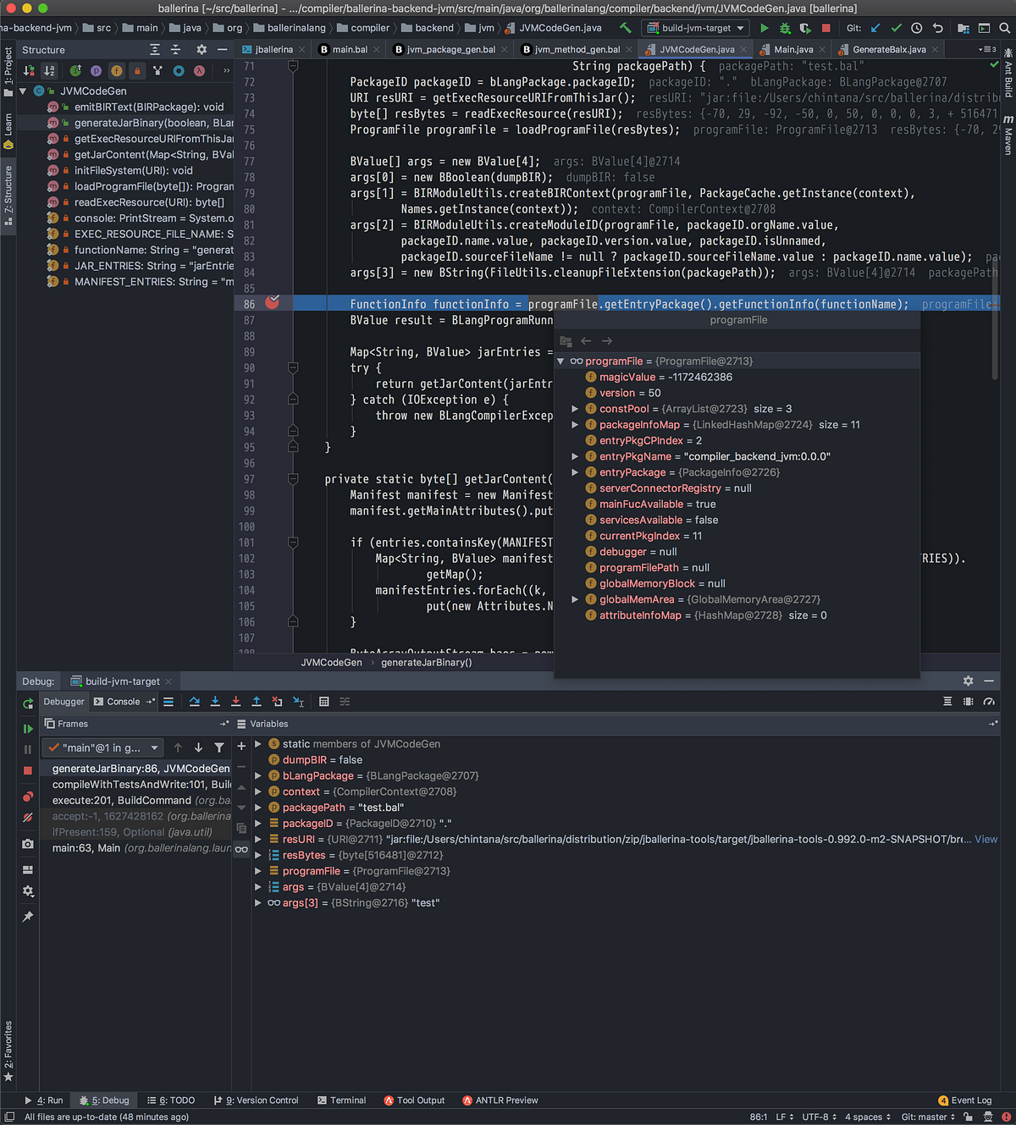Mute breakpoints in the debugger sidebar

(x=28, y=817)
